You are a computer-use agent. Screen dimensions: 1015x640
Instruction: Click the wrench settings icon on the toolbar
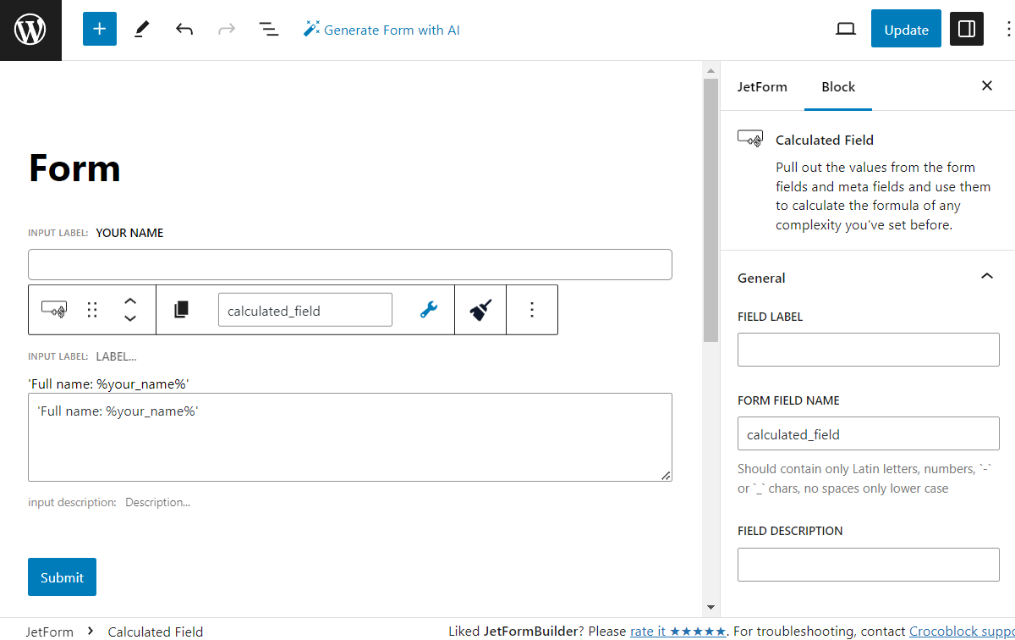(x=428, y=310)
